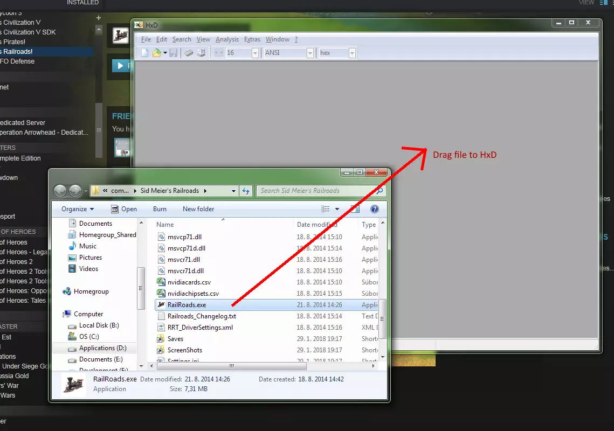Click the Explorer Back navigation button
The width and height of the screenshot is (614, 431).
pyautogui.click(x=60, y=191)
